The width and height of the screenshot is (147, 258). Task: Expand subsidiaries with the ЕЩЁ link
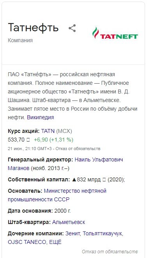tap(54, 242)
